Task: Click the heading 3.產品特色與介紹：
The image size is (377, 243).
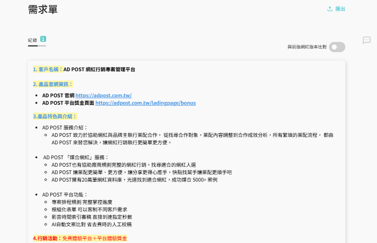Action: 55,116
